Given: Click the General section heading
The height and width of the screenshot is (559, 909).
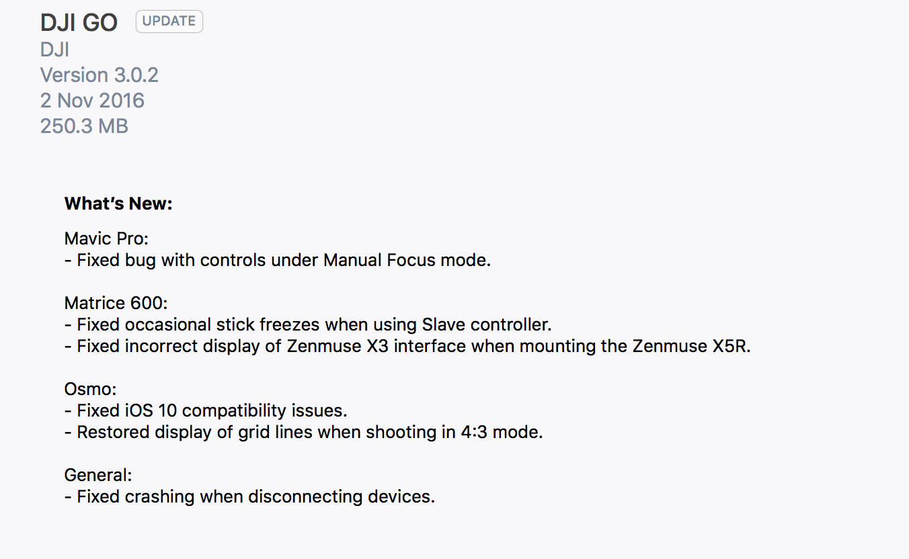Looking at the screenshot, I should [x=98, y=475].
